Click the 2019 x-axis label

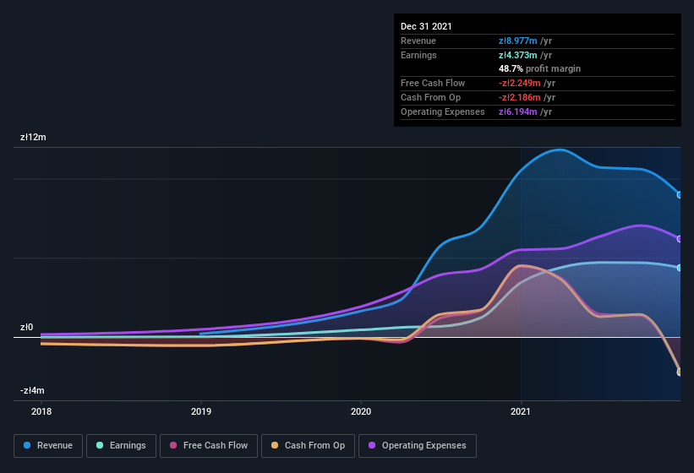(201, 411)
